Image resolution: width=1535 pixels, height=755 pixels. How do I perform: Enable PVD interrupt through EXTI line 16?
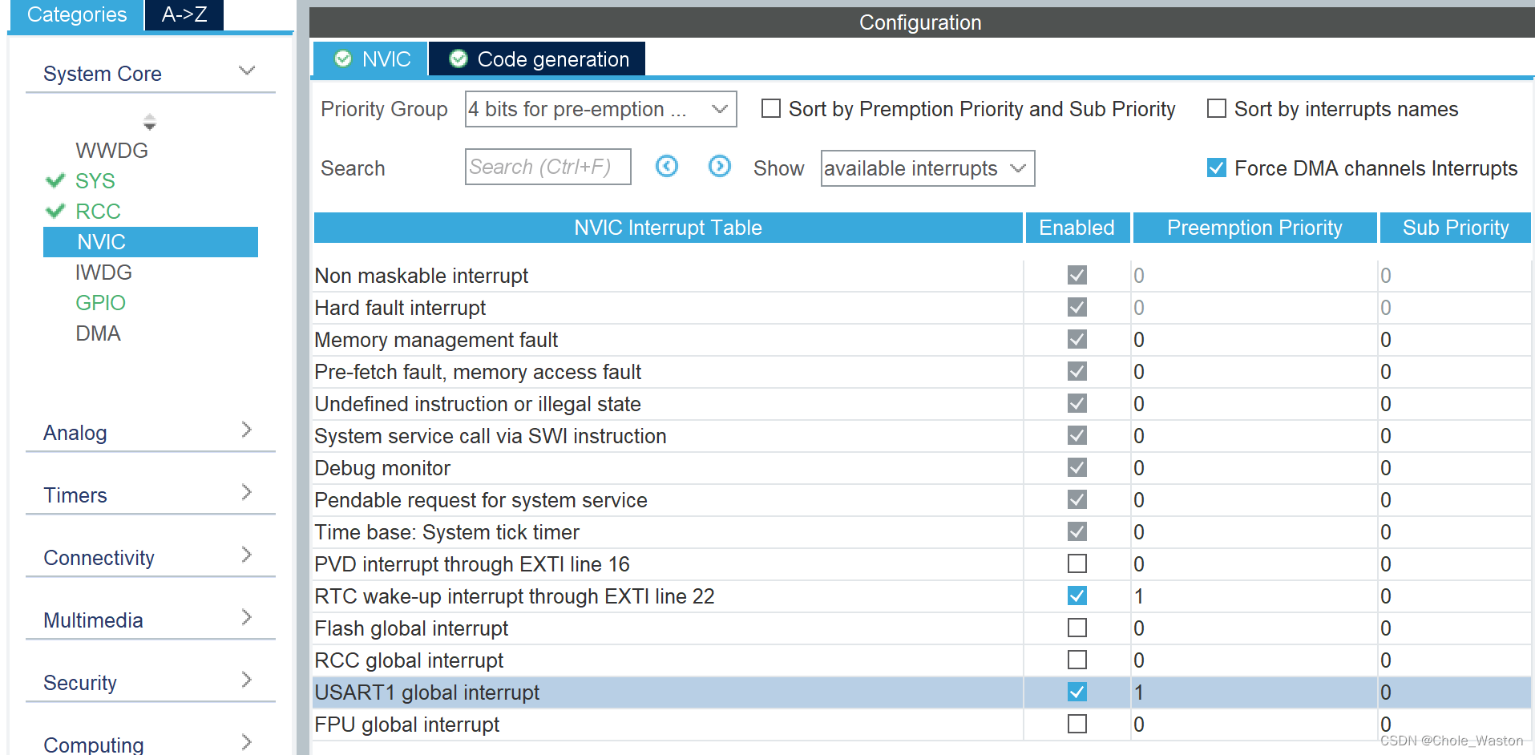1077,563
